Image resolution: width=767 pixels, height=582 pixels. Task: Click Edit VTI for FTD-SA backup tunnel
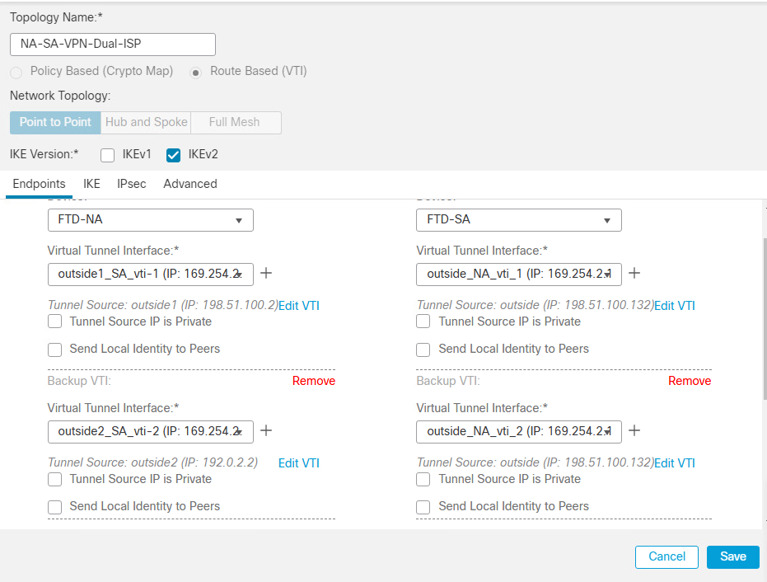point(675,463)
